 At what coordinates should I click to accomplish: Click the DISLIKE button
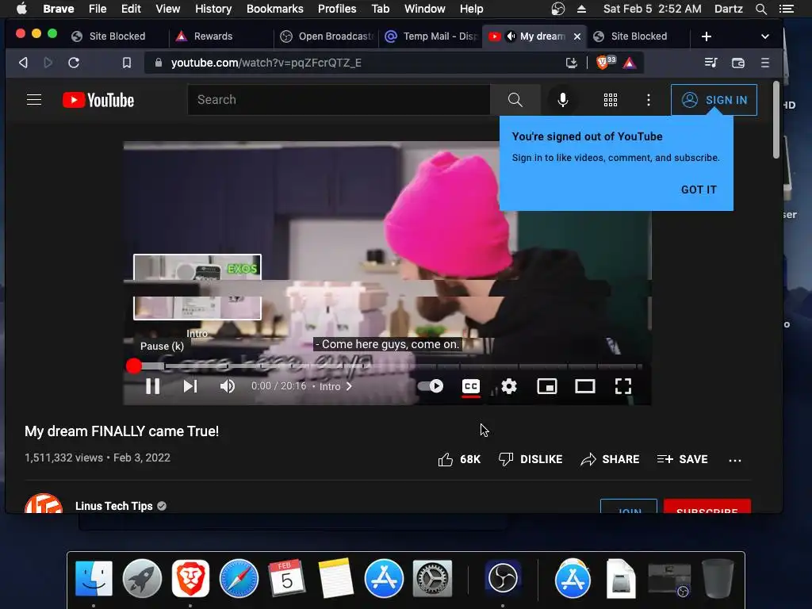(x=530, y=459)
